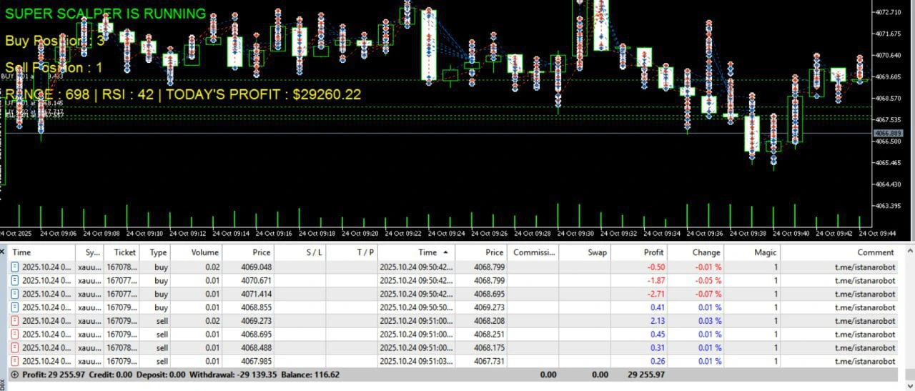Sort by the Change column header
This screenshot has height=391, width=915.
[x=696, y=252]
